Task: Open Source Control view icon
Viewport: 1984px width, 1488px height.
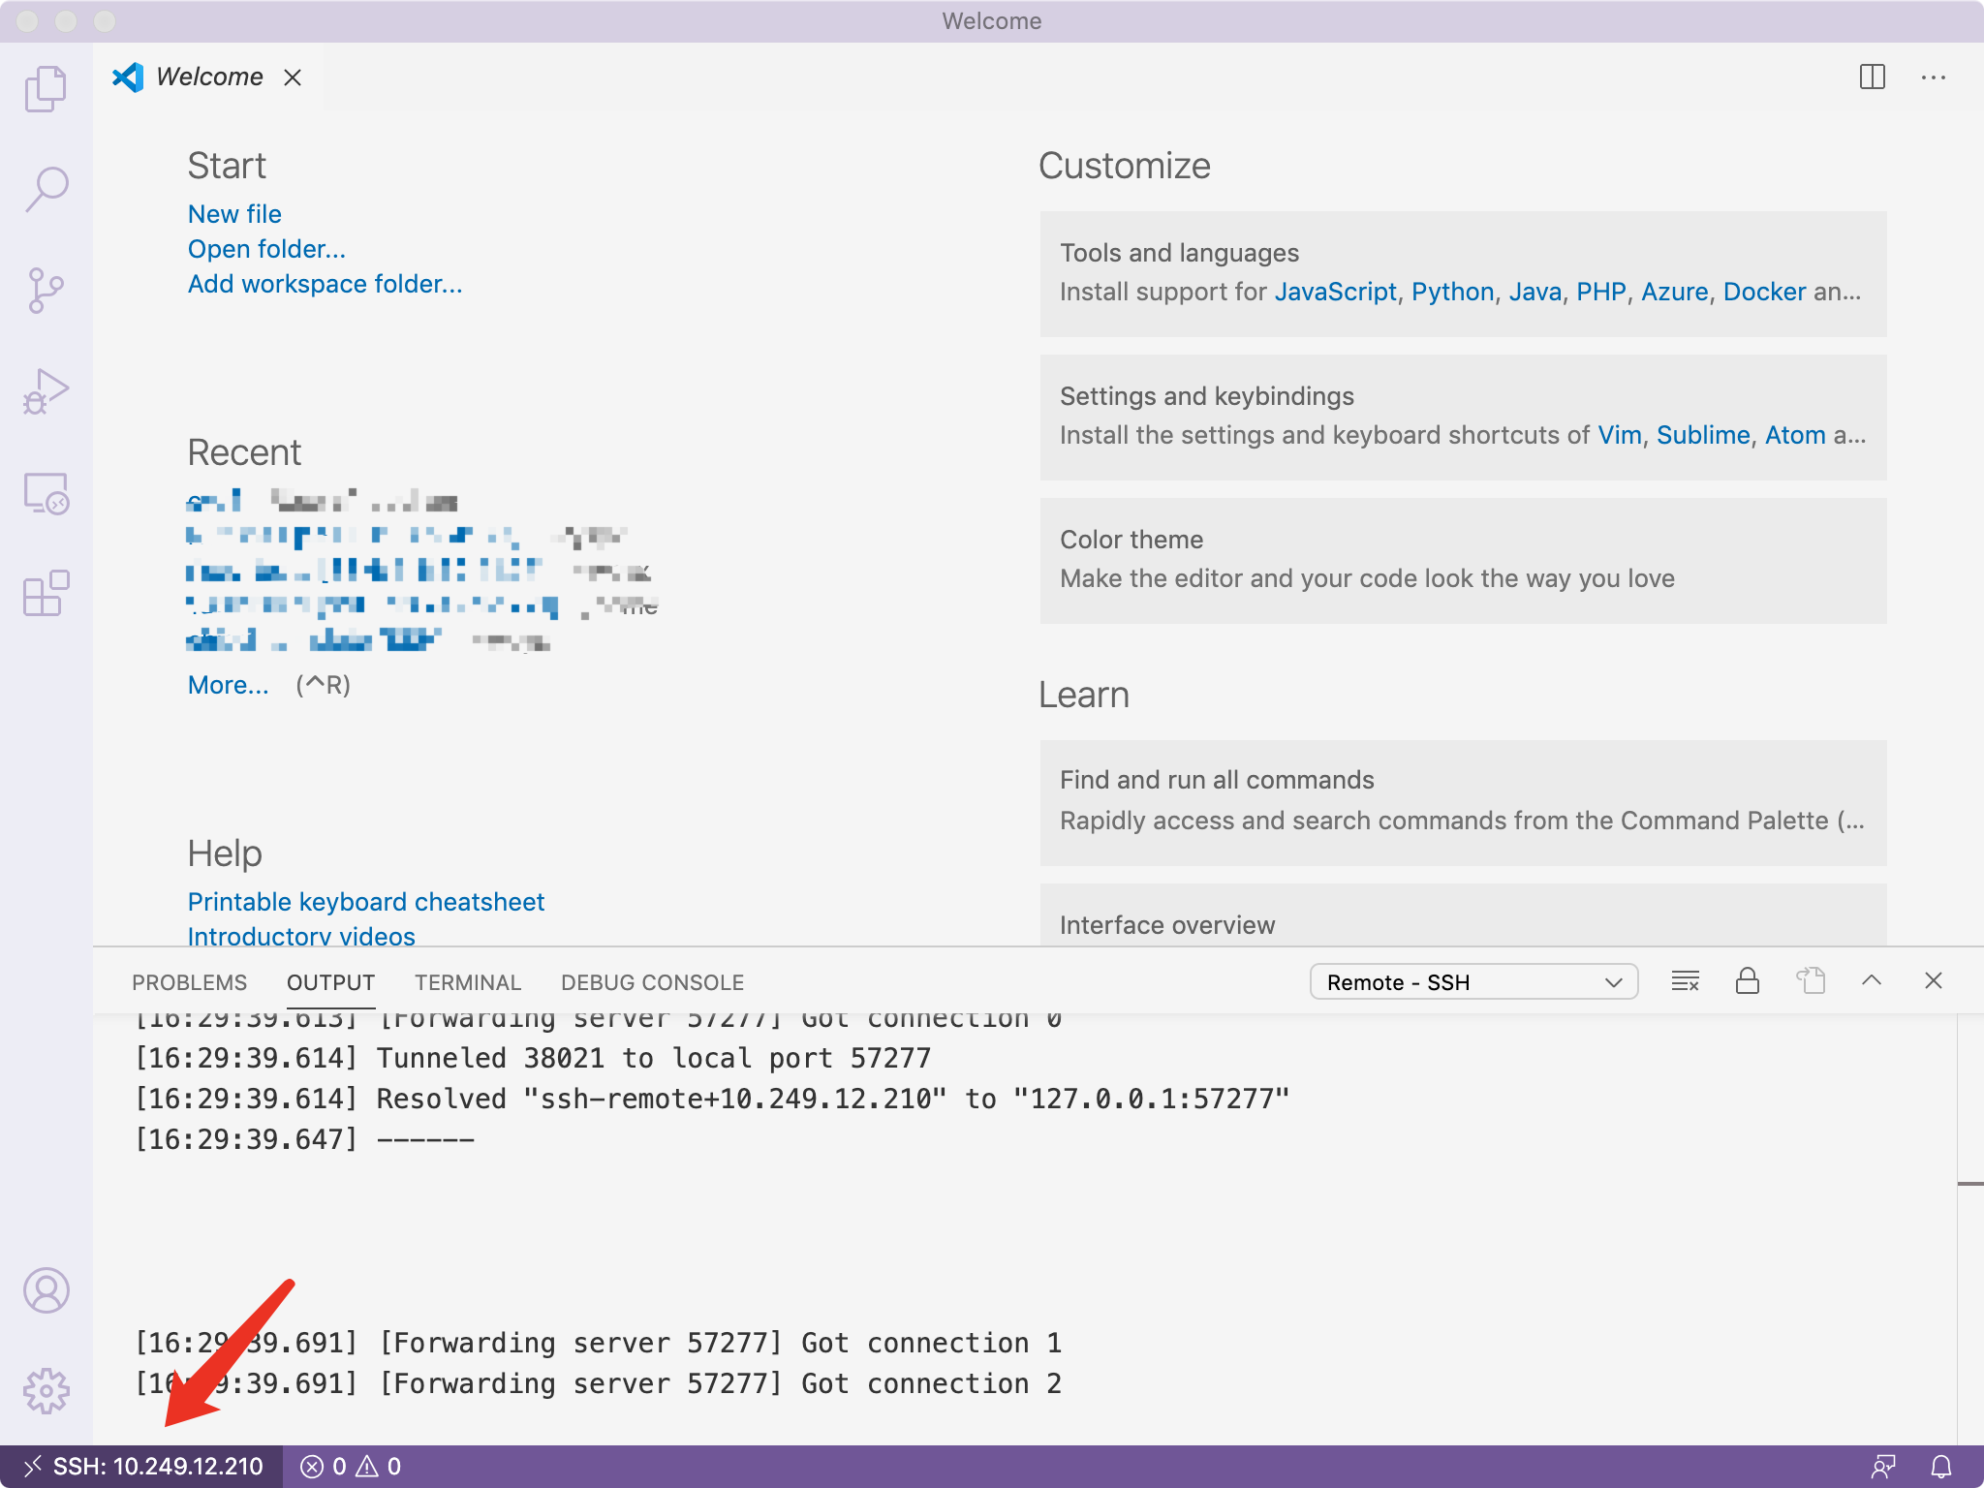Action: 46,290
